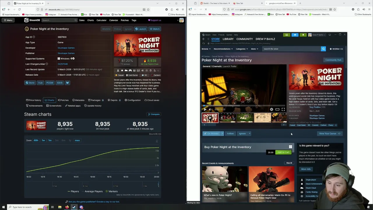
Task: Switch to Configuration tab
Action: click(x=133, y=100)
